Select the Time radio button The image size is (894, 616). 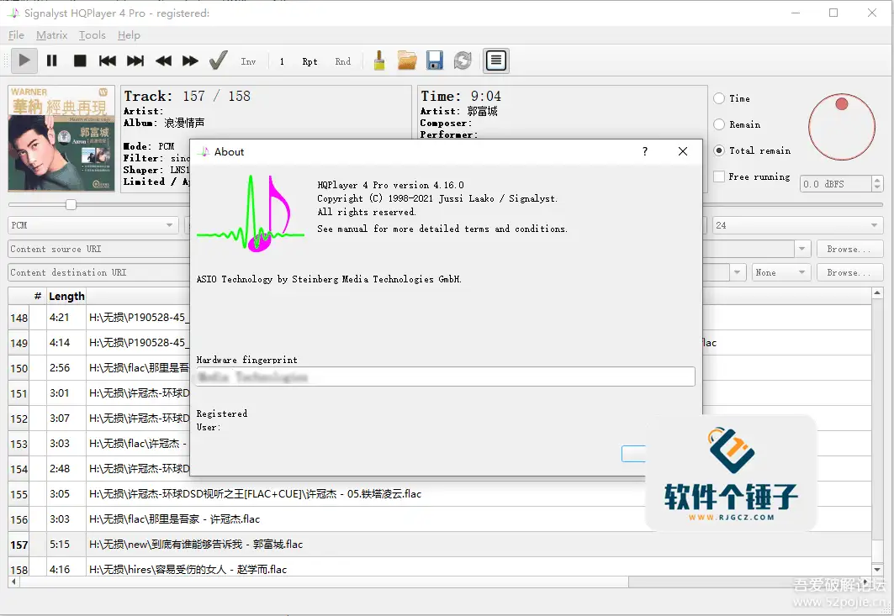tap(719, 98)
